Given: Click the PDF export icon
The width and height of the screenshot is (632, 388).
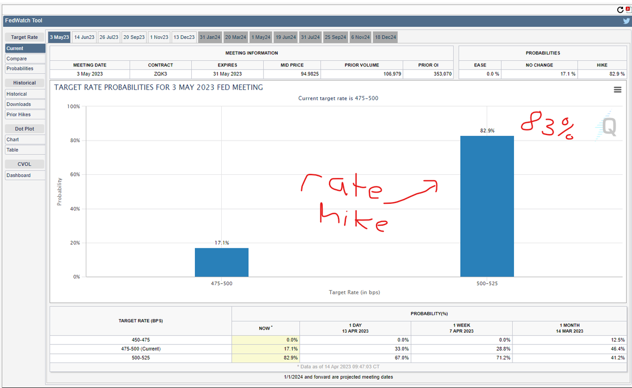Looking at the screenshot, I should coord(627,10).
